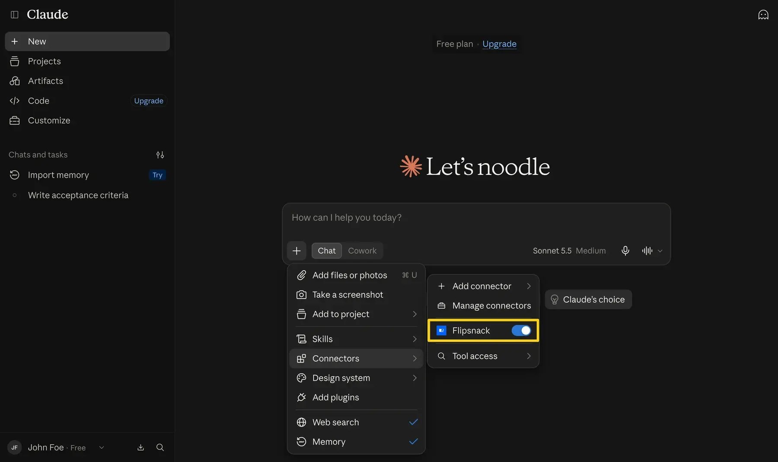Expand the Add connector submenu
This screenshot has width=778, height=462.
click(x=483, y=286)
